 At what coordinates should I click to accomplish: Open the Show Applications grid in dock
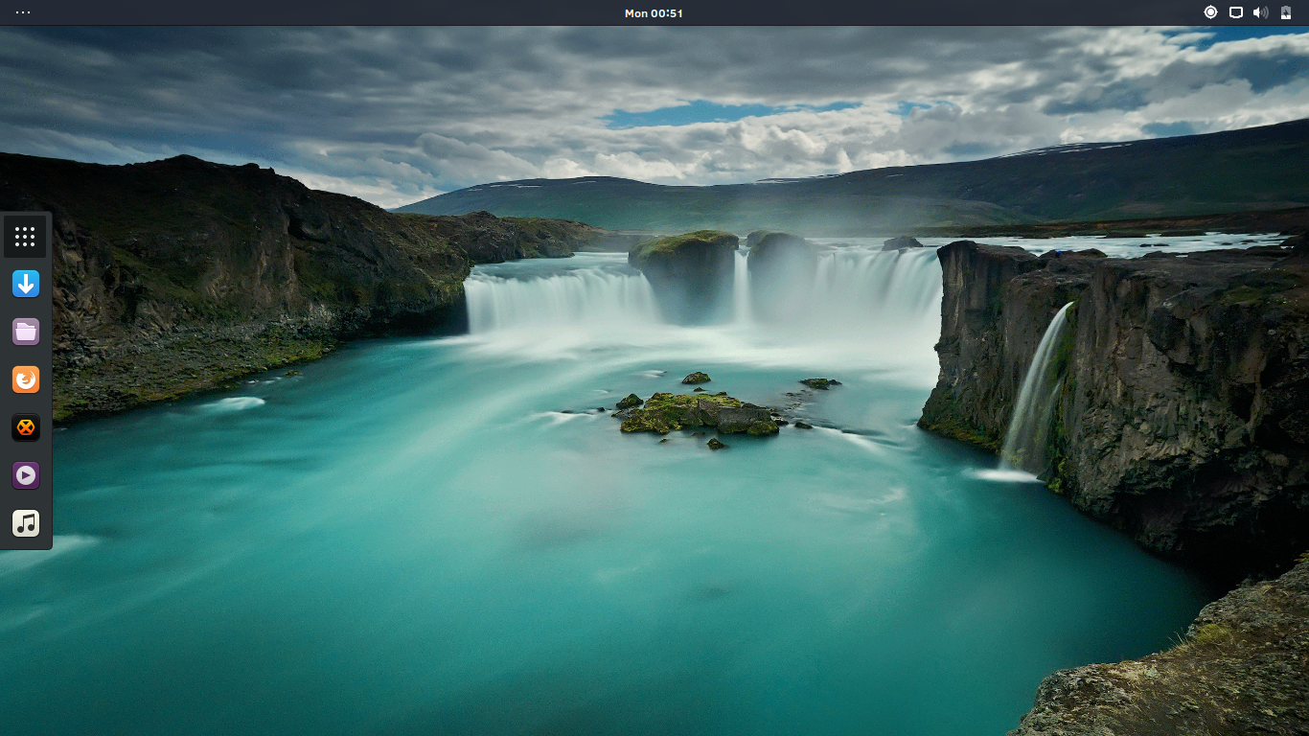click(x=26, y=237)
